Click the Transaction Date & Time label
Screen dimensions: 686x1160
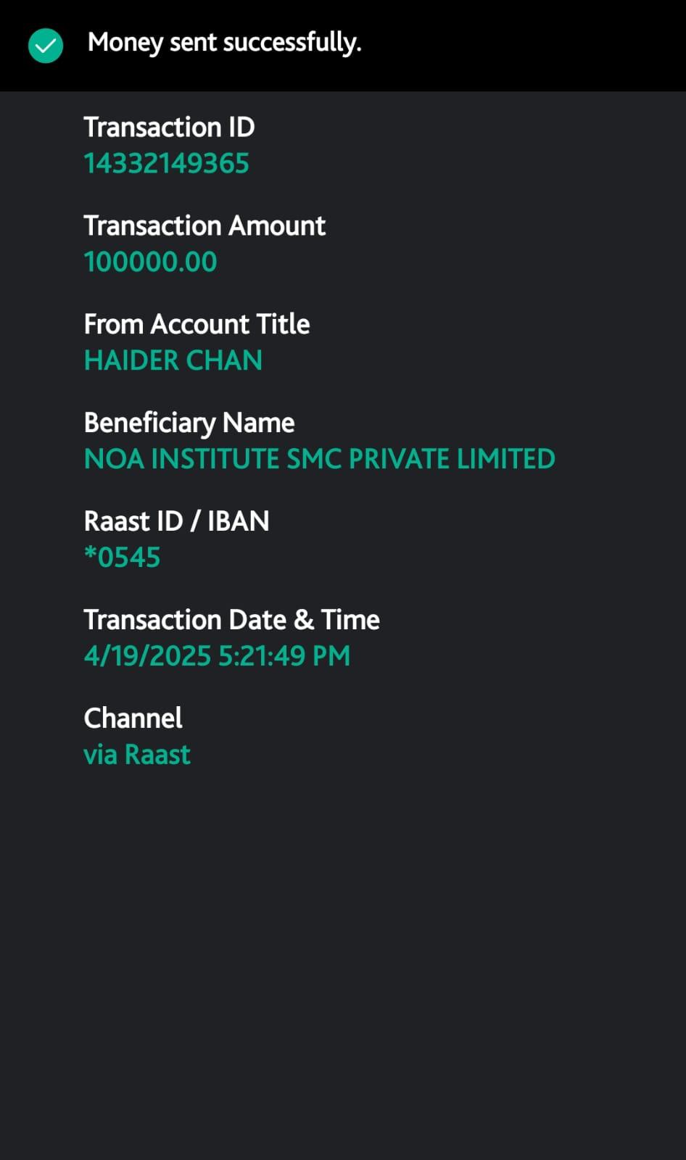[231, 620]
